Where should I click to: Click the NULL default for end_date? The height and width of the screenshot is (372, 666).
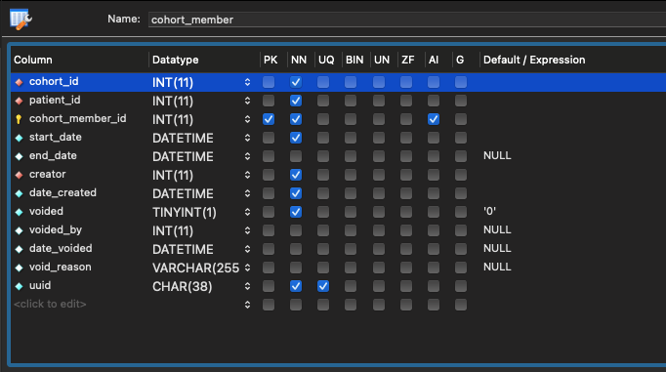tap(497, 156)
